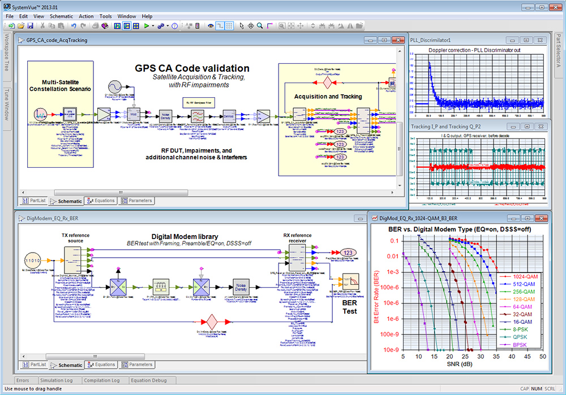This screenshot has height=395, width=566.
Task: Open the dropdown next to the run button
Action: click(x=152, y=25)
